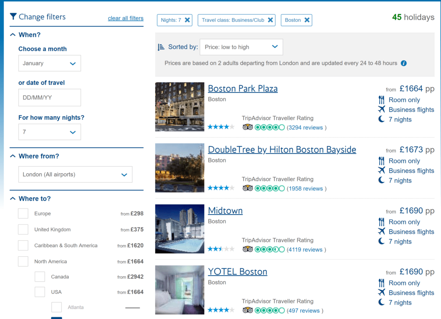The height and width of the screenshot is (319, 441).
Task: Click moon icon of Boston Park Plaza
Action: pos(382,119)
